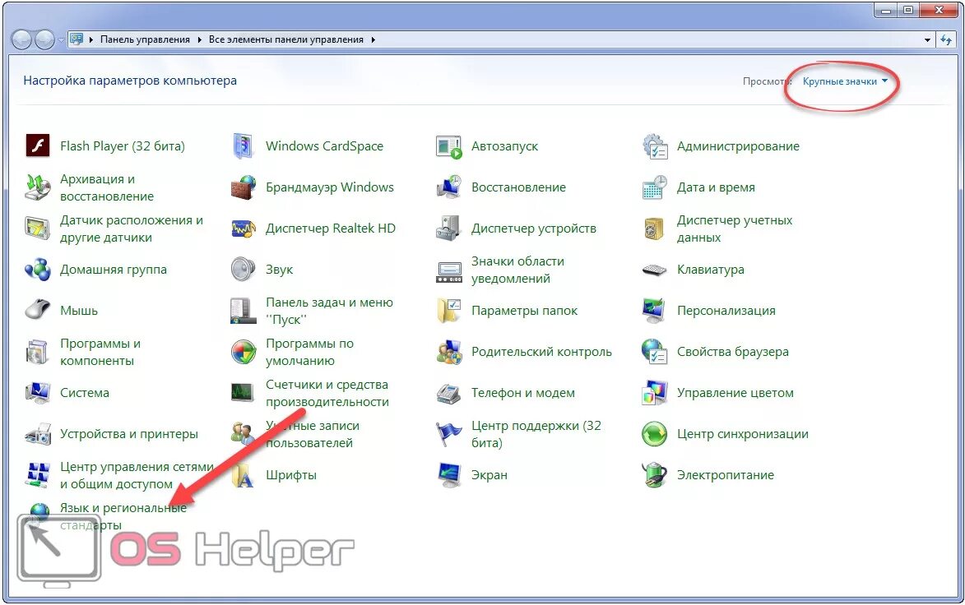Open the address bar history dropdown arrow
The image size is (965, 605).
point(927,40)
